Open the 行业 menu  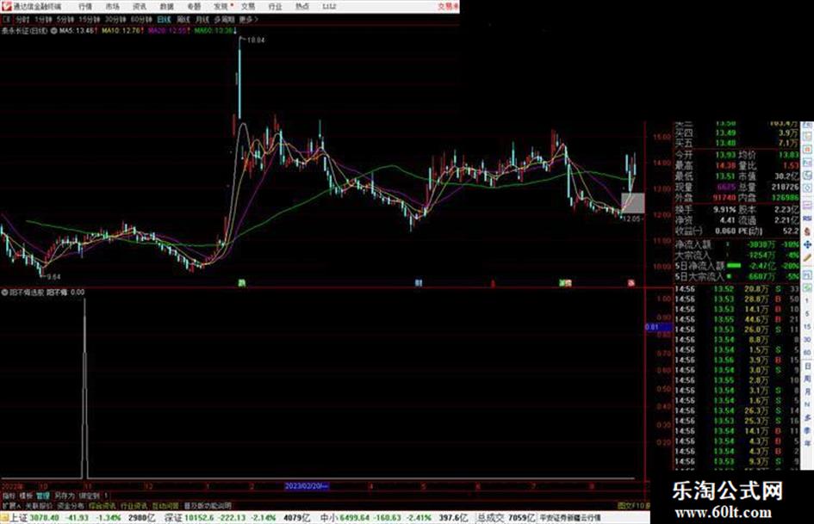(x=275, y=7)
